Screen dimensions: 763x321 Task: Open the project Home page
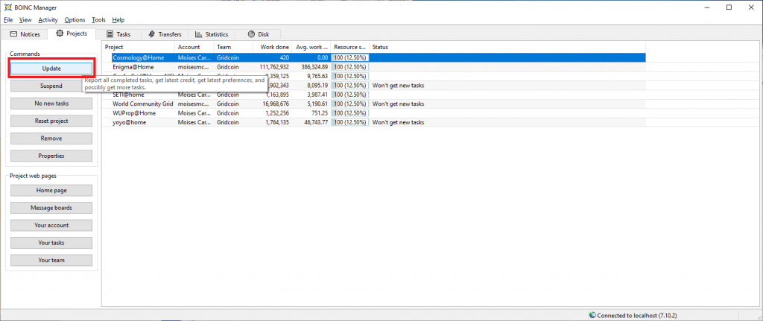51,190
